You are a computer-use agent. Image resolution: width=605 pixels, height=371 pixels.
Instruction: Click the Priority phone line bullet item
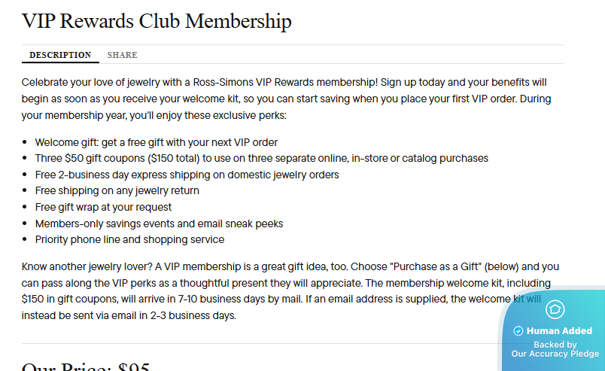tap(129, 240)
